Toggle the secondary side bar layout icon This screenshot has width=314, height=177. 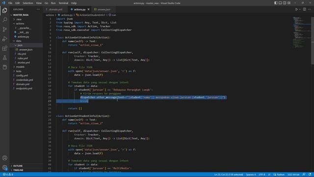click(x=285, y=3)
